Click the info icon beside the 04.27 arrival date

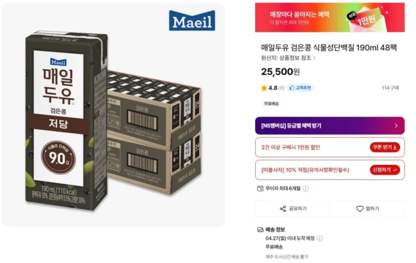pyautogui.click(x=320, y=238)
